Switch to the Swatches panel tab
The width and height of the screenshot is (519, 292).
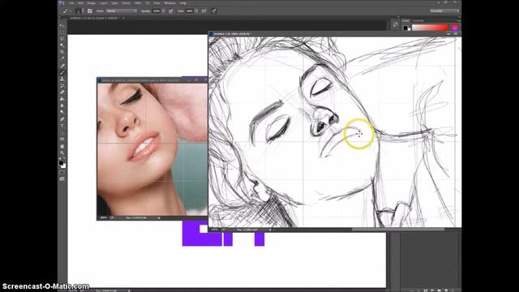(x=418, y=20)
